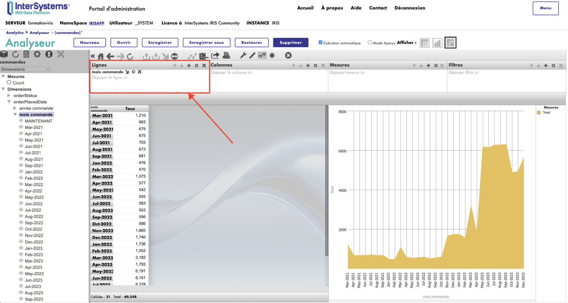Show chart-only display view icon

437,43
